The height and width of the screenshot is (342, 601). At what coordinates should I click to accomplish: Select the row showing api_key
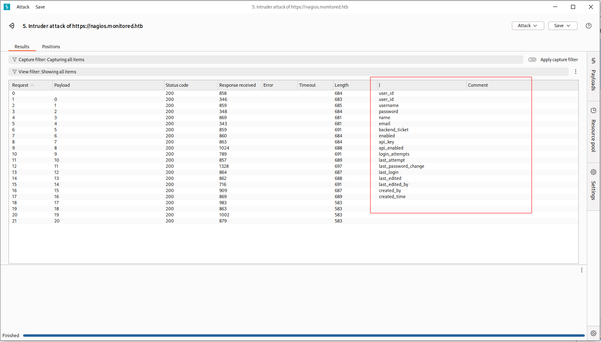click(293, 142)
